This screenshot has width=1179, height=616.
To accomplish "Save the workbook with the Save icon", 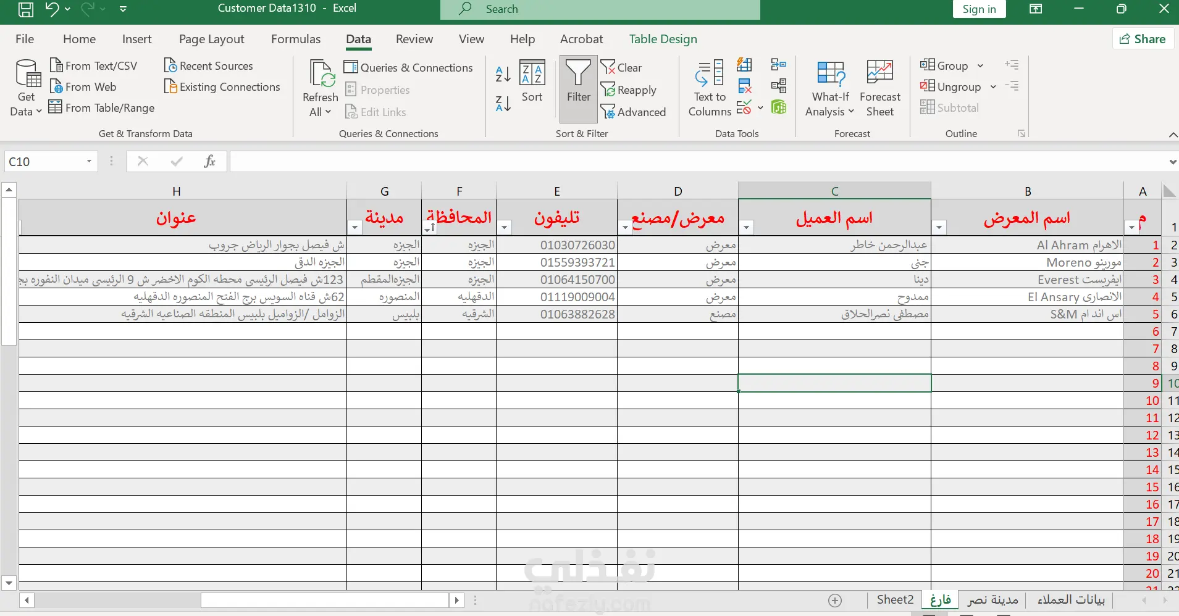I will coord(25,9).
